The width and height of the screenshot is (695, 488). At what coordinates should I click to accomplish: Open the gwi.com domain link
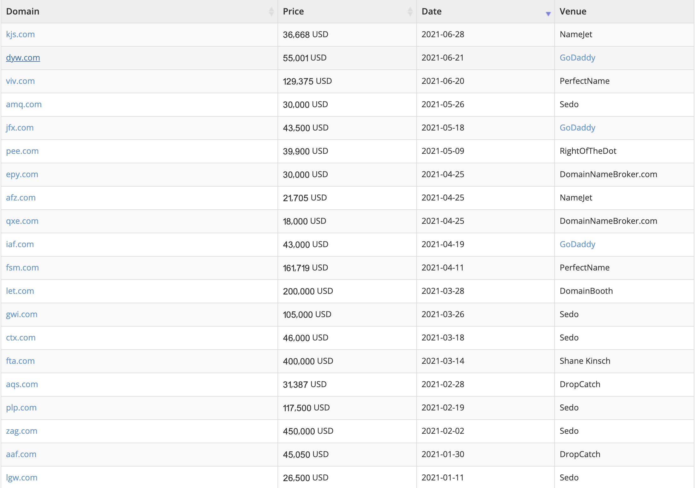point(21,314)
